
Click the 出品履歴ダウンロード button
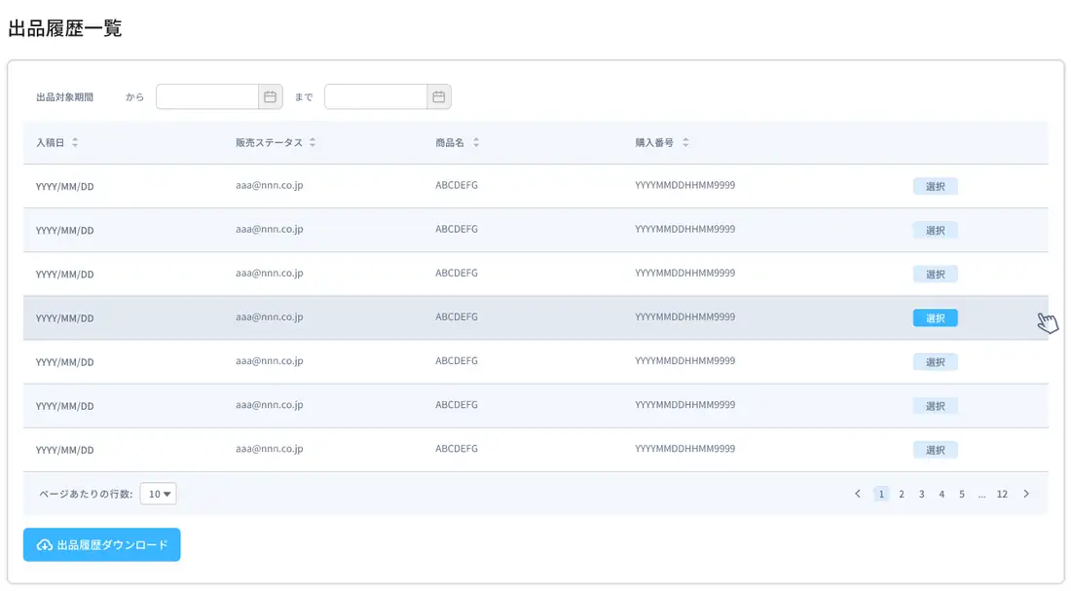pos(102,544)
